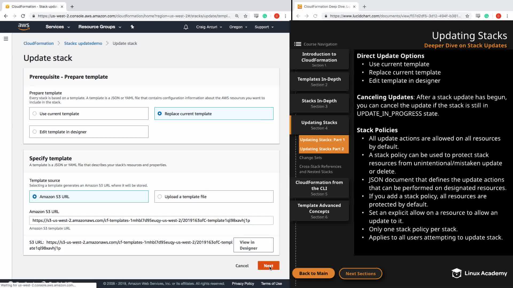Viewport: 513px width, 288px height.
Task: Click the orange Next button
Action: (268, 266)
